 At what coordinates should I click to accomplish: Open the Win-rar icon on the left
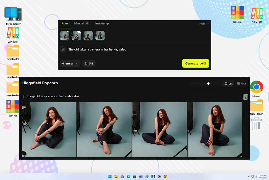(x=13, y=108)
